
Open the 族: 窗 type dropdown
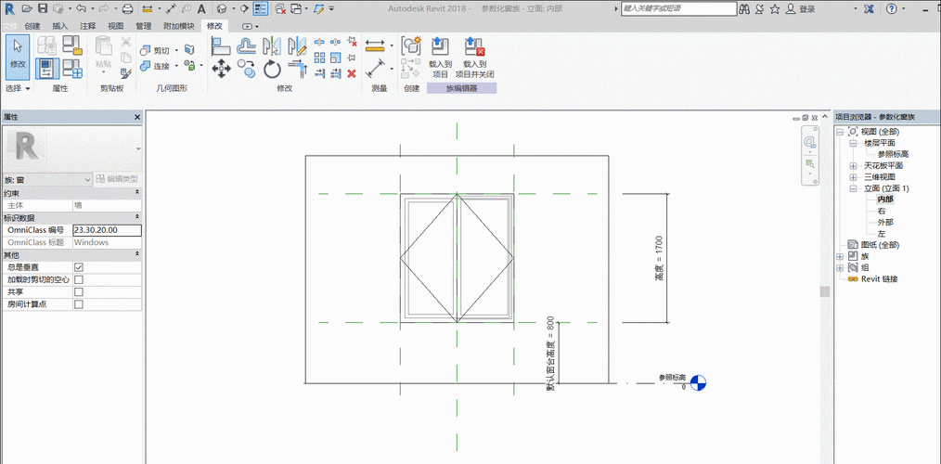[71, 178]
